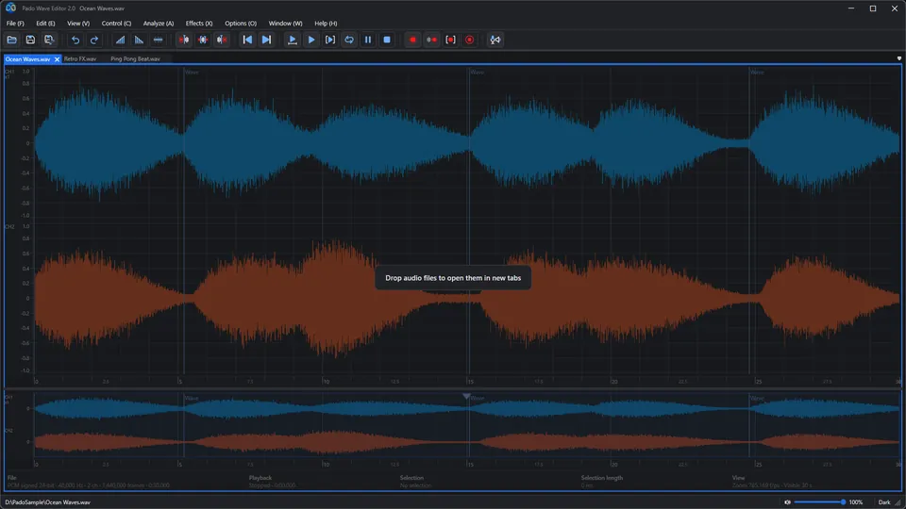Click the Open file folder icon
This screenshot has width=906, height=509.
pyautogui.click(x=11, y=40)
